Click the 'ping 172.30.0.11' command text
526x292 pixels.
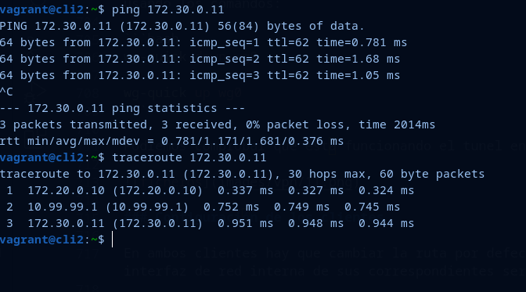tap(168, 9)
